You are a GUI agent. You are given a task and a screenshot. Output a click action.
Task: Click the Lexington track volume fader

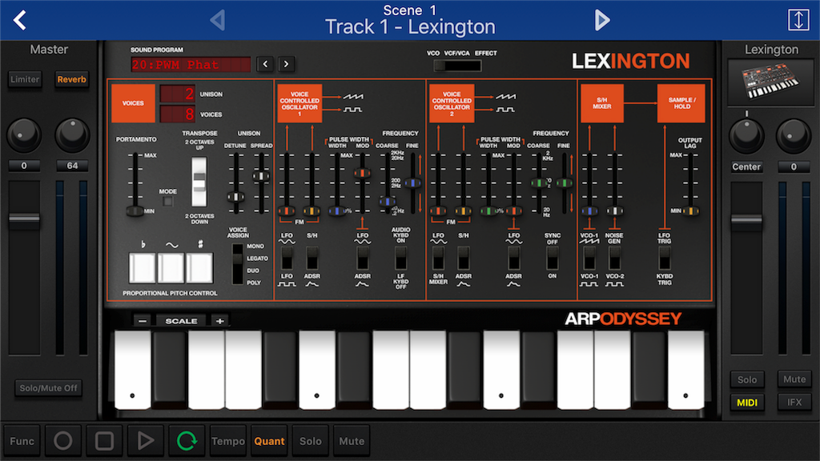click(x=746, y=221)
